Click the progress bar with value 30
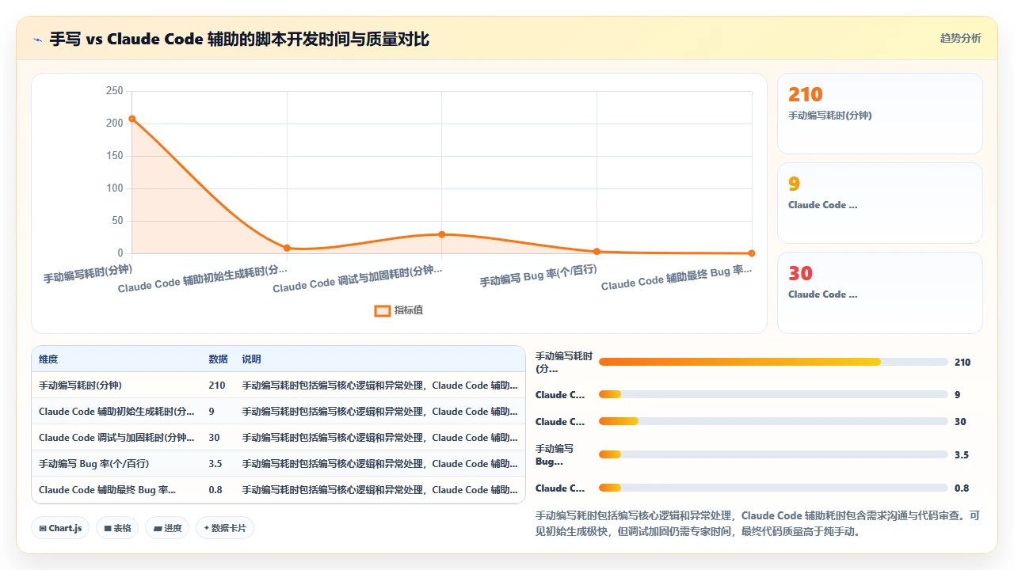Image resolution: width=1014 pixels, height=570 pixels. tap(773, 421)
